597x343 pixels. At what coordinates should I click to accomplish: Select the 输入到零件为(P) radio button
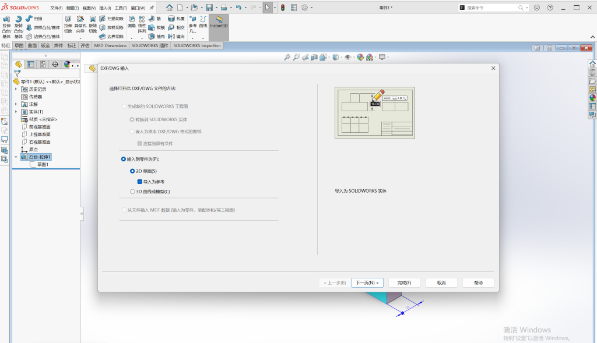coord(124,159)
